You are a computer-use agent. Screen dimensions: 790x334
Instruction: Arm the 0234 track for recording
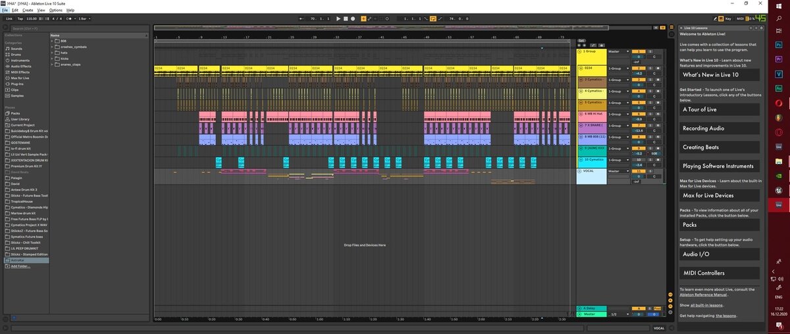(658, 68)
